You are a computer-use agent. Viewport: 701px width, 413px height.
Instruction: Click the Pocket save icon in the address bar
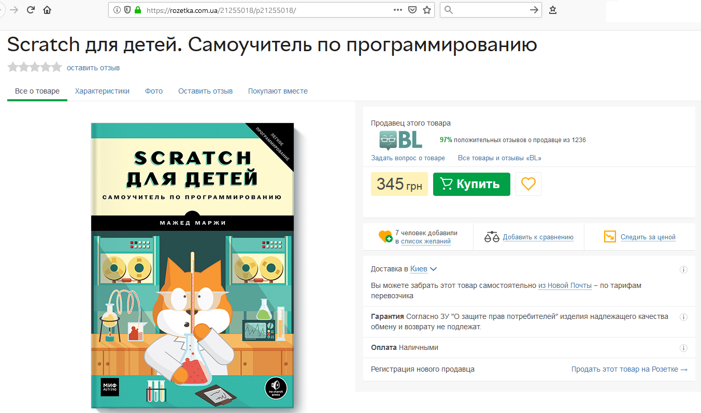coord(412,10)
